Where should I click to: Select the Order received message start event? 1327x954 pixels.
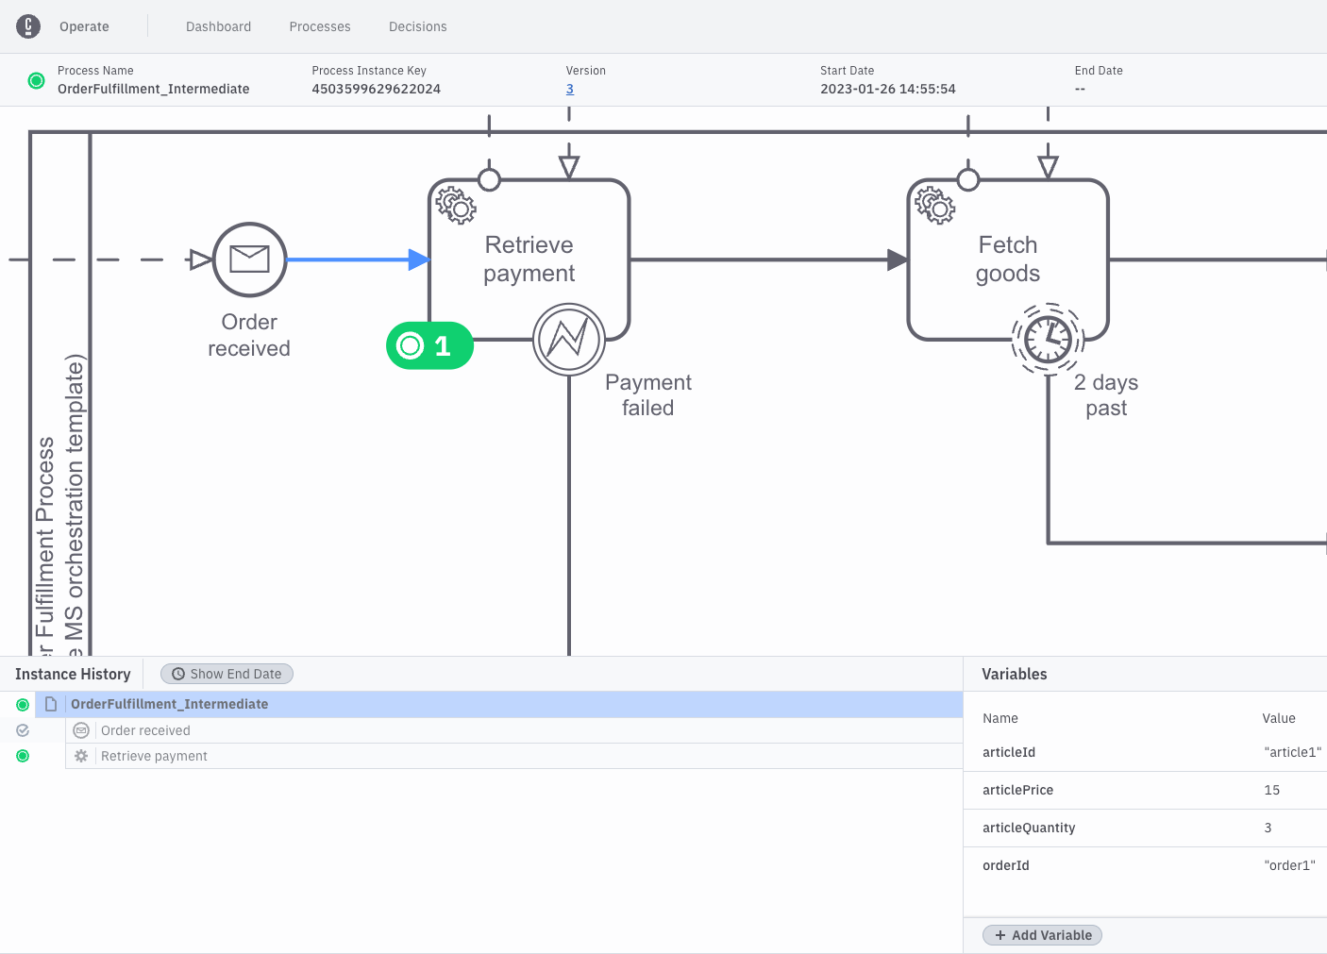point(249,259)
